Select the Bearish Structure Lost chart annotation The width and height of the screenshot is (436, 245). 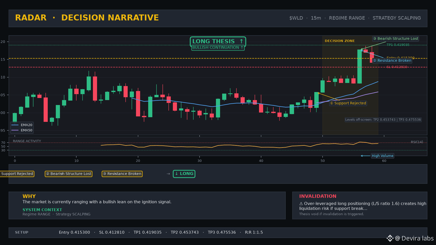pyautogui.click(x=396, y=39)
